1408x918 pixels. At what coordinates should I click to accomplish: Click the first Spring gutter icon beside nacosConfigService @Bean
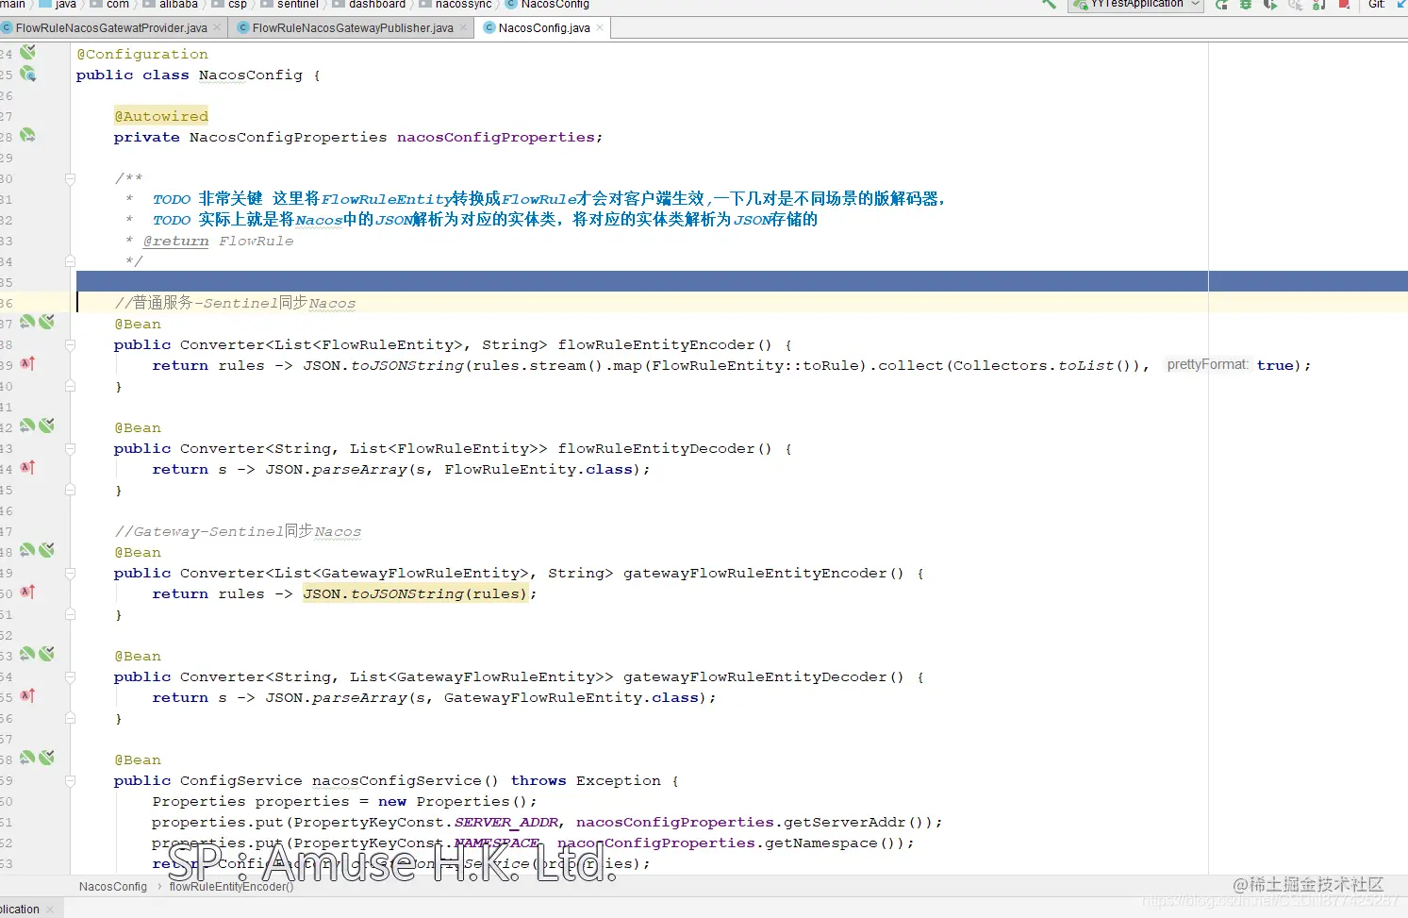click(28, 759)
